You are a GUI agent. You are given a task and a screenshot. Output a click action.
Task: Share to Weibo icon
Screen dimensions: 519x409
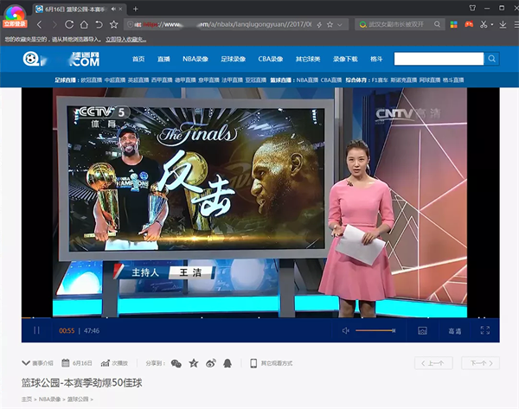coord(211,363)
